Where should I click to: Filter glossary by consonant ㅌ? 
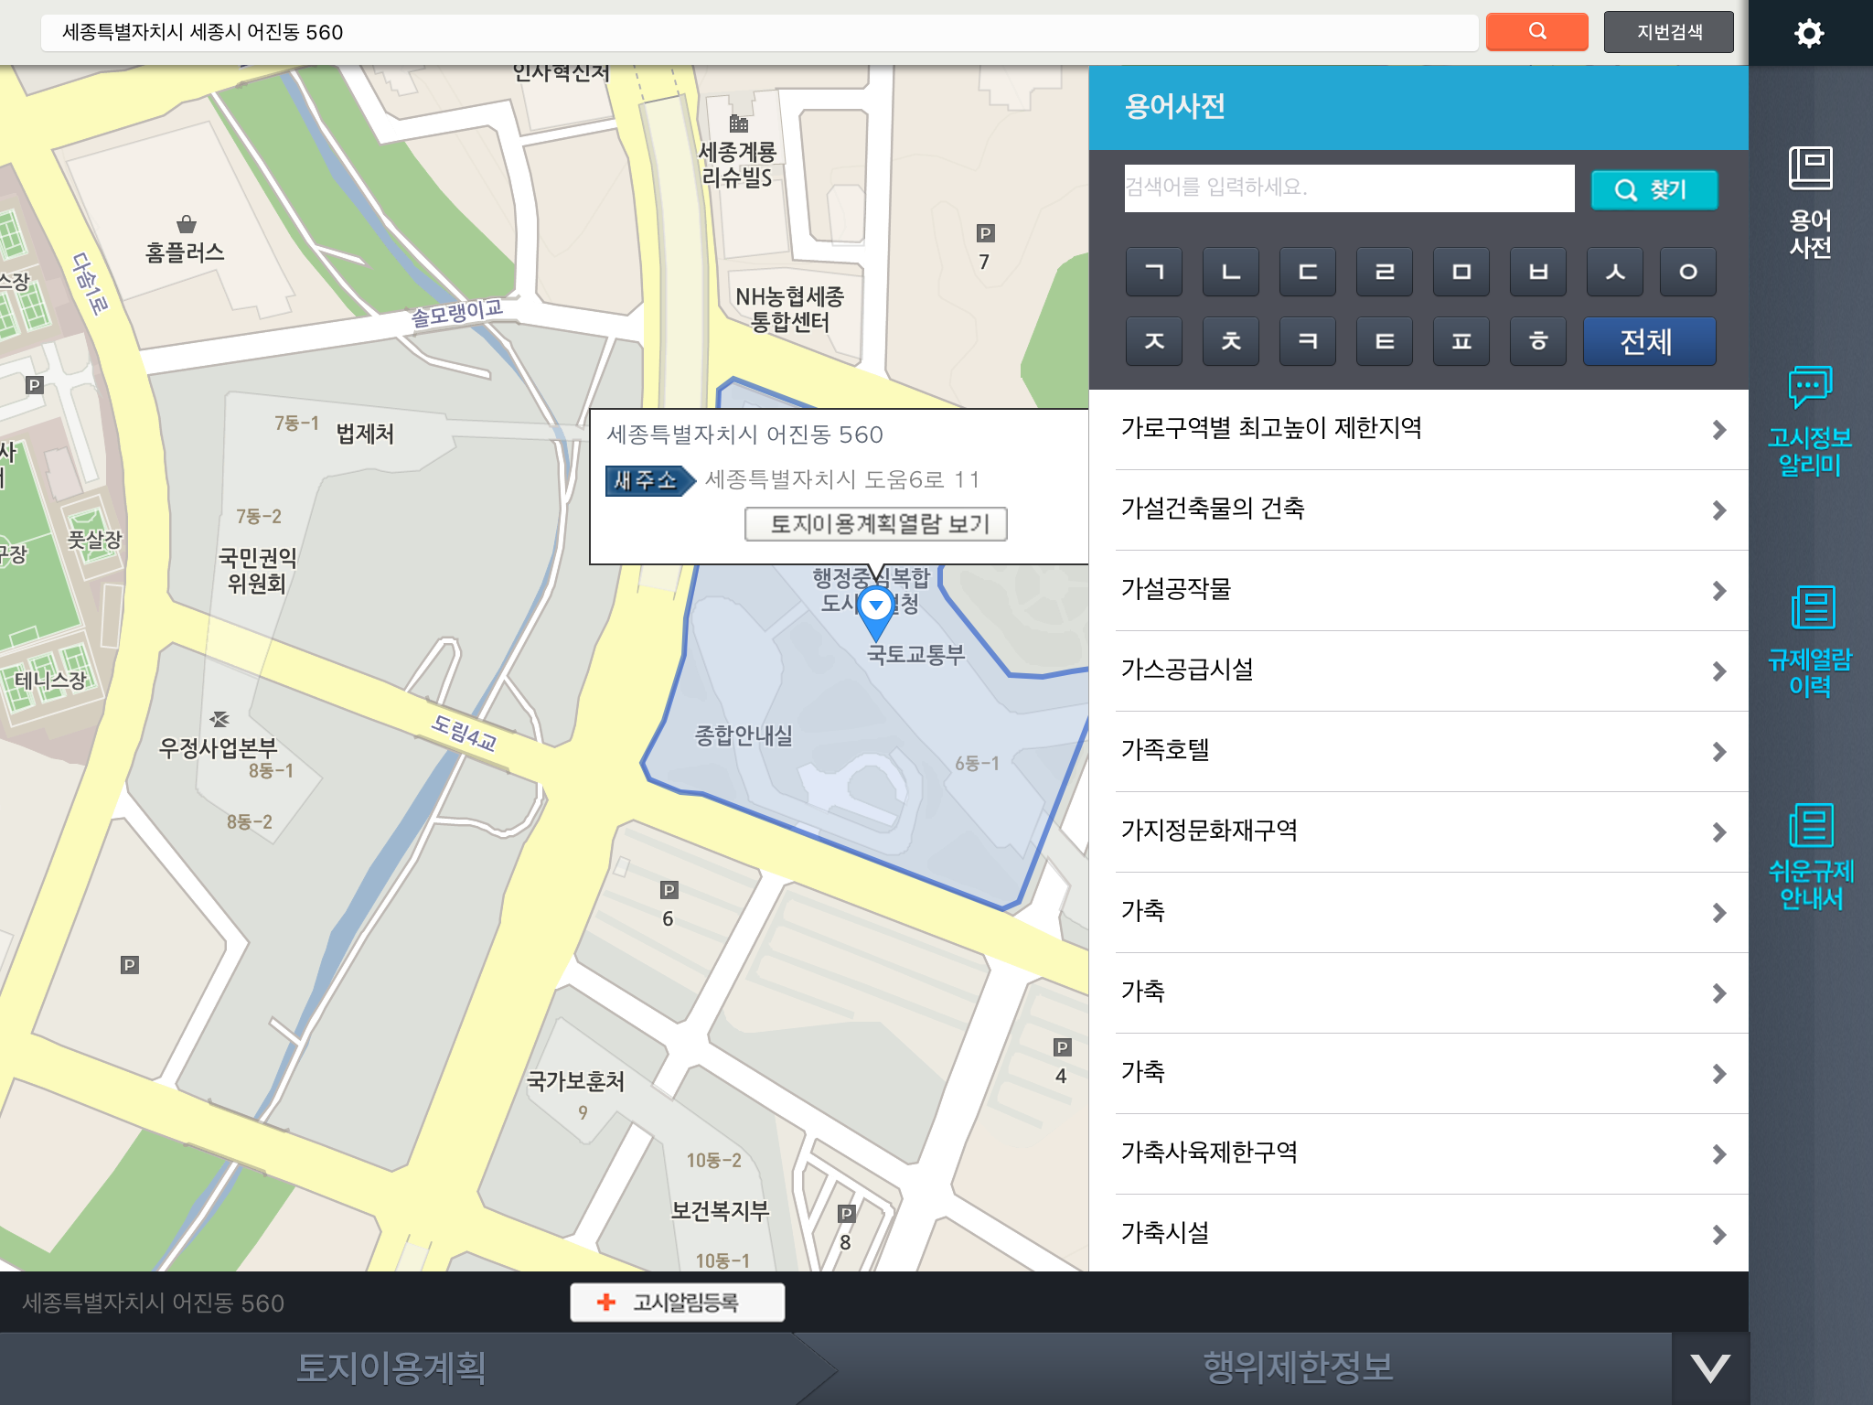pyautogui.click(x=1385, y=341)
